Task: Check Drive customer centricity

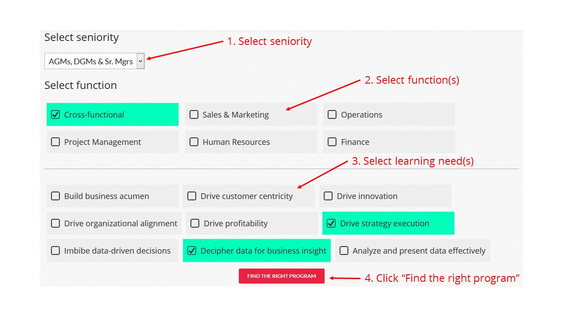Action: (192, 196)
